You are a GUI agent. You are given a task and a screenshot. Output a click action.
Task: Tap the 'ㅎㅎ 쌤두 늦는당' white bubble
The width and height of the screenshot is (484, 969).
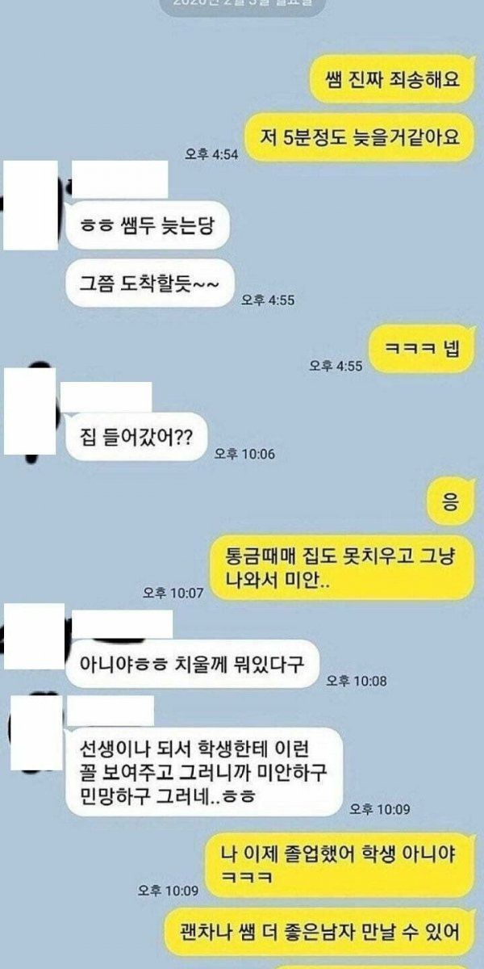(146, 224)
